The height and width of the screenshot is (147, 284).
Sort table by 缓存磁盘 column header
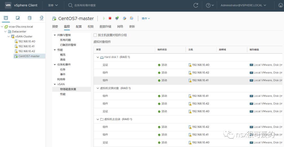point(254,50)
